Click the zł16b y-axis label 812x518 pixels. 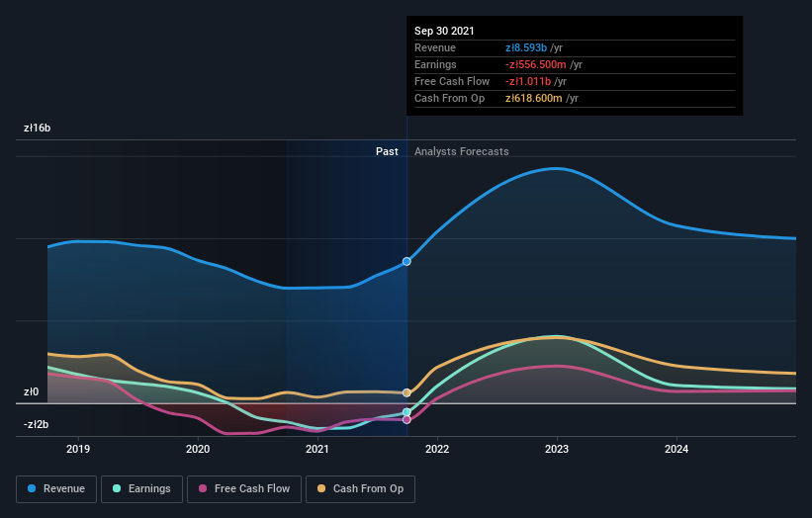(x=38, y=128)
